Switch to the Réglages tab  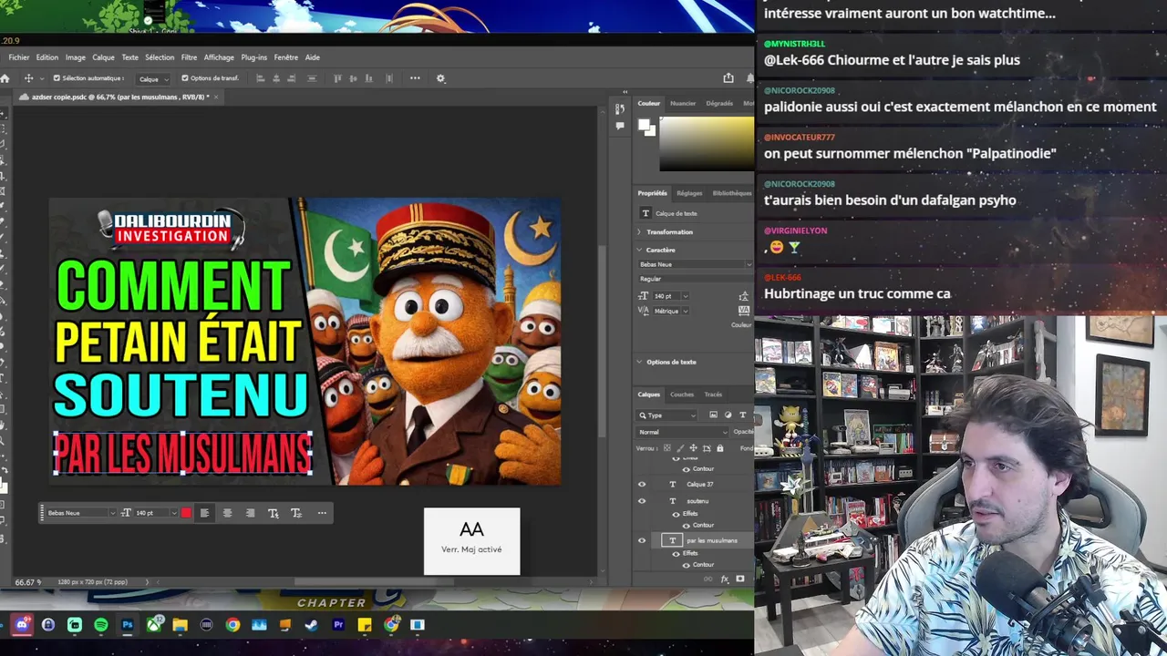tap(689, 193)
